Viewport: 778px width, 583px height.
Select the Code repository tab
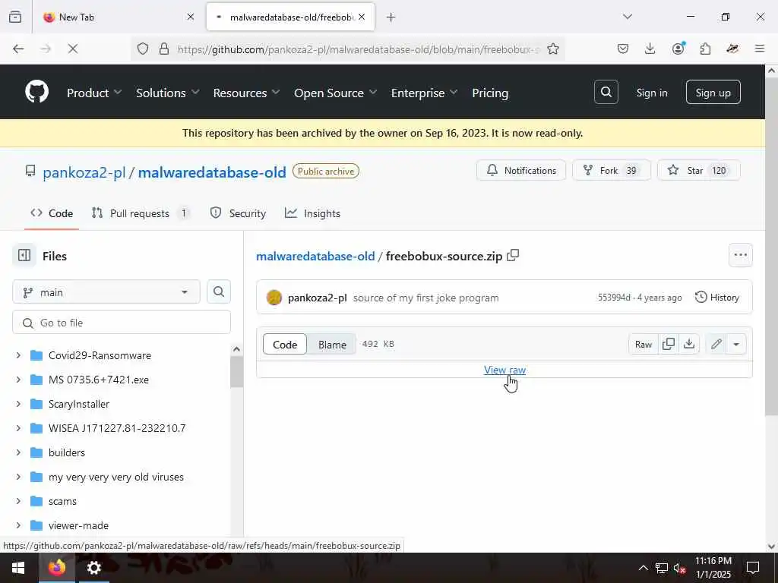(x=52, y=213)
